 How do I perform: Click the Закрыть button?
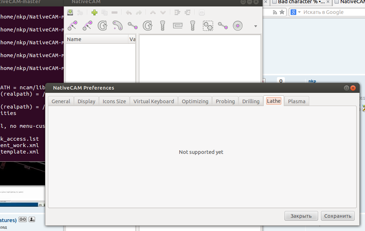[x=301, y=216]
